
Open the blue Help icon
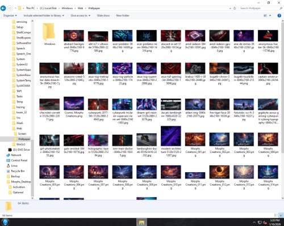click(279, 15)
